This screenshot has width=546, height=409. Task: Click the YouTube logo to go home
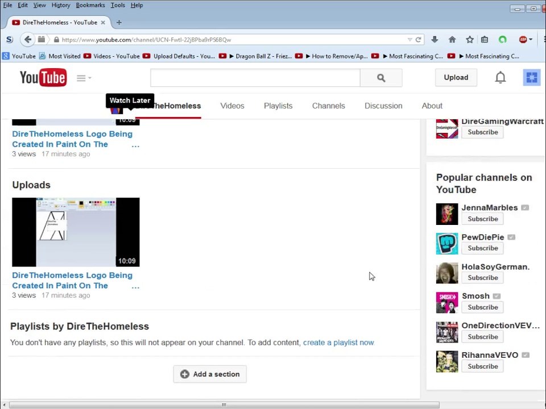[43, 78]
